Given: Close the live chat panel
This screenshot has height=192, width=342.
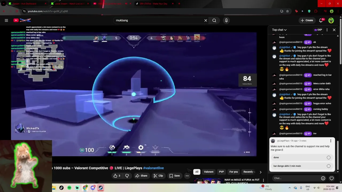Looking at the screenshot, I should point(334,30).
